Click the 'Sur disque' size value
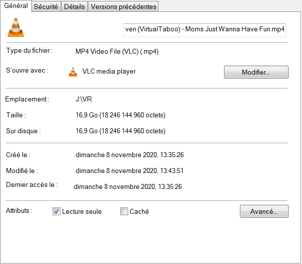This screenshot has width=302, height=264. (x=120, y=131)
